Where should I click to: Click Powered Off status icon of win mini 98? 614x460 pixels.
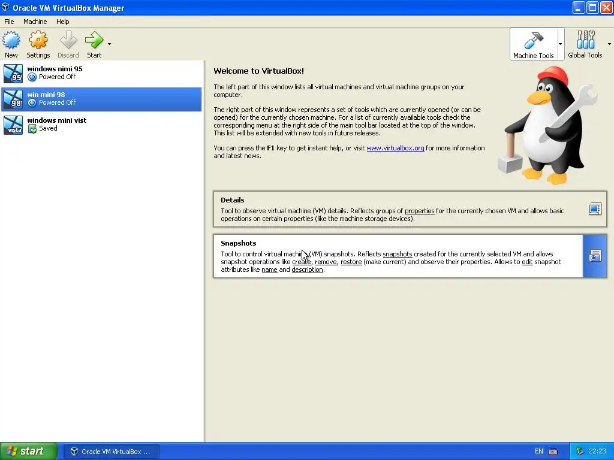pos(32,102)
